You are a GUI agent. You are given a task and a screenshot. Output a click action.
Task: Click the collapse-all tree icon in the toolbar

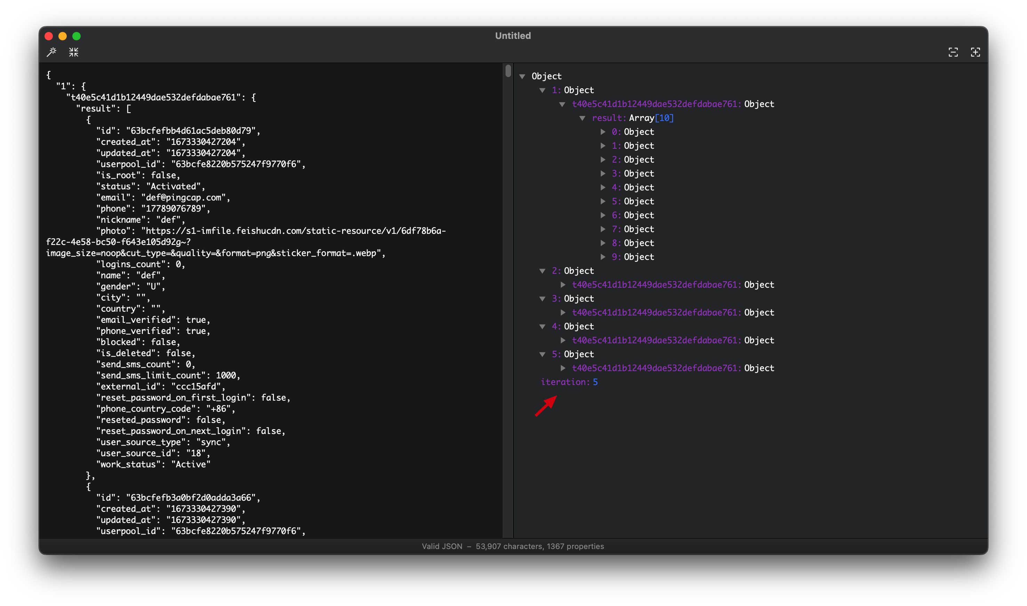953,52
